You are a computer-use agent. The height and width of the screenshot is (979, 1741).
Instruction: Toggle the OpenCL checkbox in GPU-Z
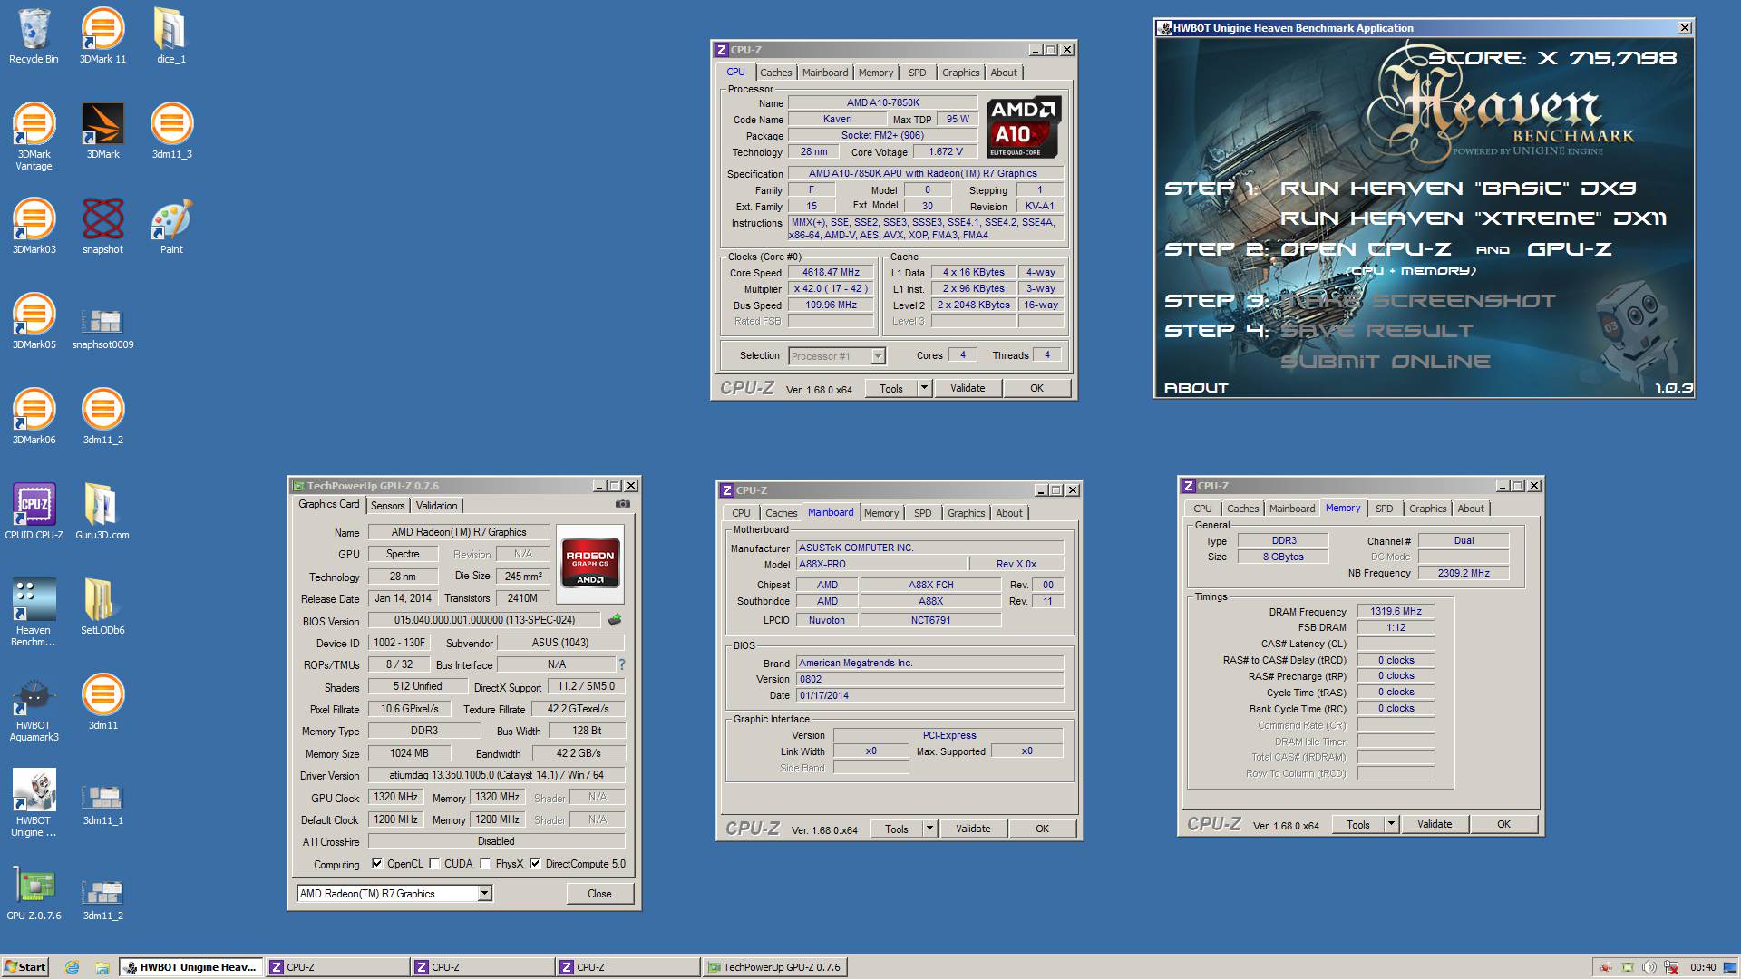[x=377, y=864]
